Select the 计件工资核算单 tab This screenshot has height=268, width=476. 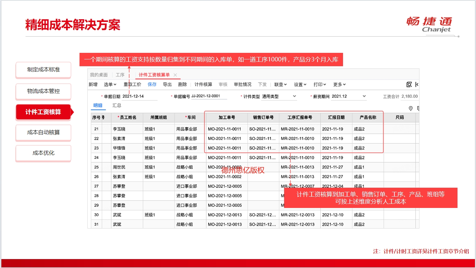(154, 75)
